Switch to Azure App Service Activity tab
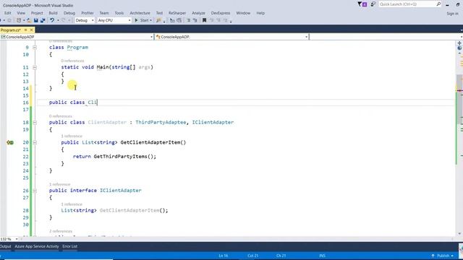The height and width of the screenshot is (260, 463). coord(37,246)
